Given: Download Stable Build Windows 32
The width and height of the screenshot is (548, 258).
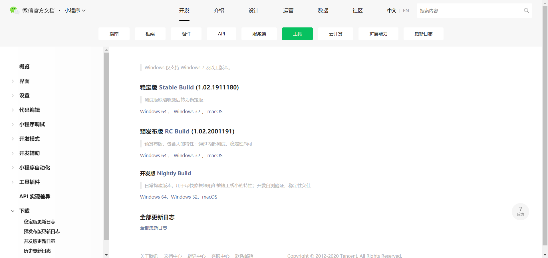Looking at the screenshot, I should [x=187, y=111].
